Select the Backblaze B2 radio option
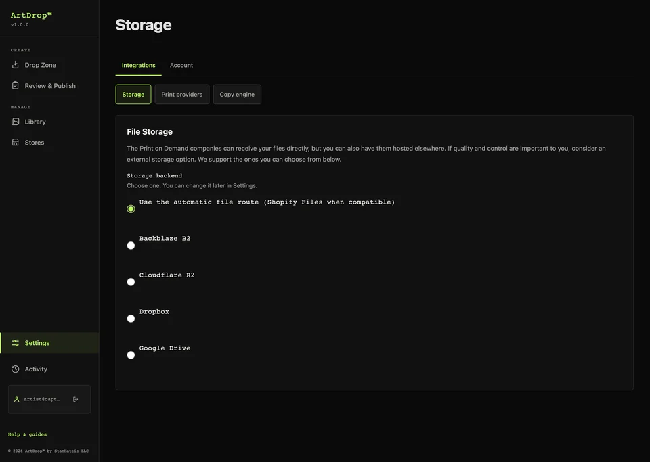 (131, 246)
